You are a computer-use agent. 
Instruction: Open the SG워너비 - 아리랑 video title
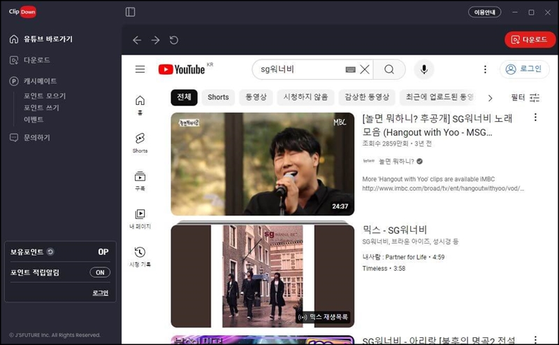(x=439, y=340)
